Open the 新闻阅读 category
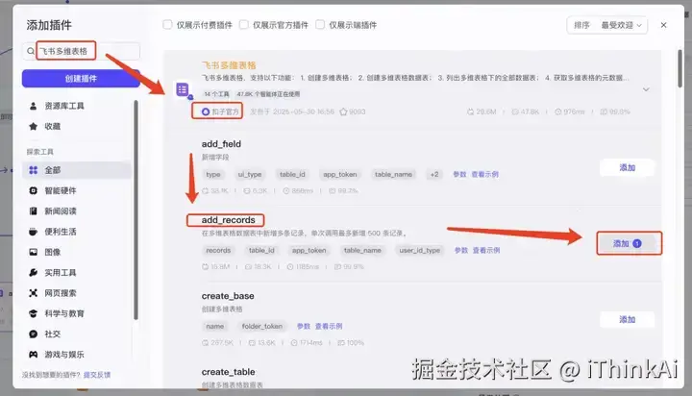The width and height of the screenshot is (692, 396). pos(77,211)
